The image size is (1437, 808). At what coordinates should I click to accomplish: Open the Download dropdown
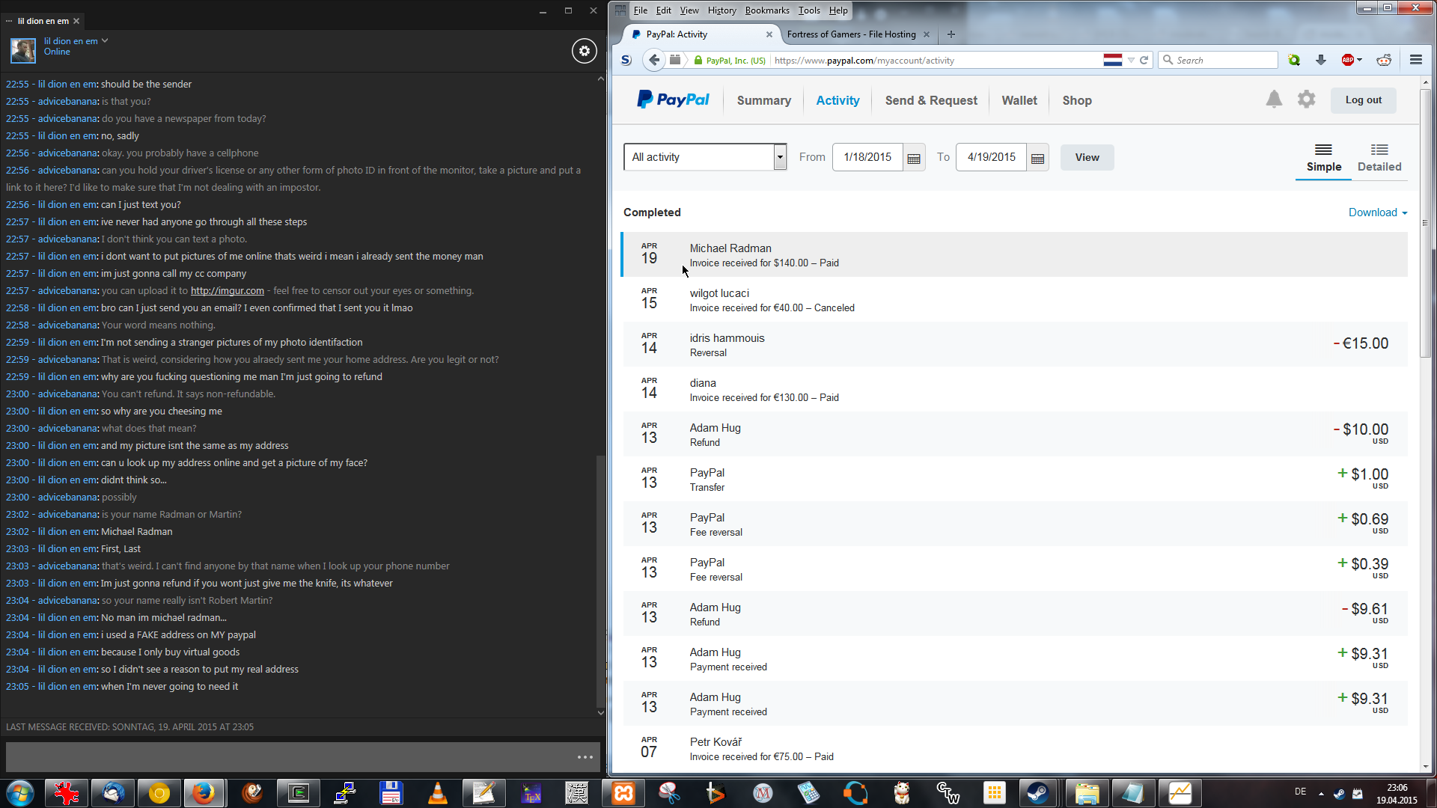(x=1377, y=212)
